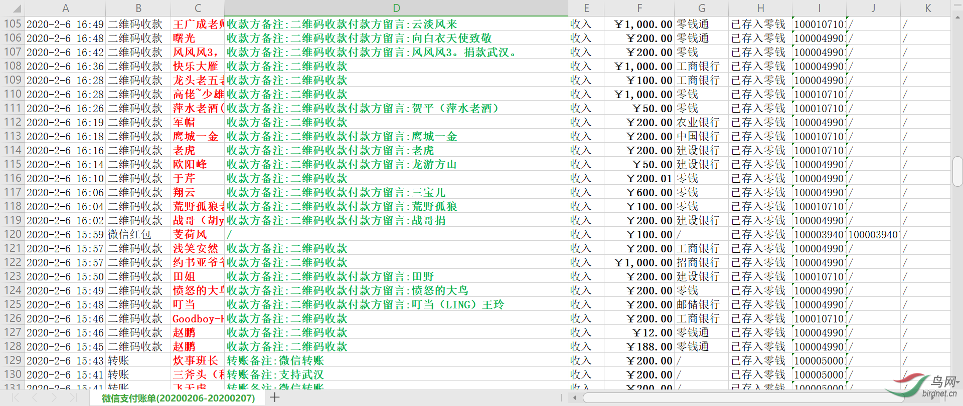Select cell with name 快乐大雁
963x406 pixels.
pyautogui.click(x=197, y=66)
